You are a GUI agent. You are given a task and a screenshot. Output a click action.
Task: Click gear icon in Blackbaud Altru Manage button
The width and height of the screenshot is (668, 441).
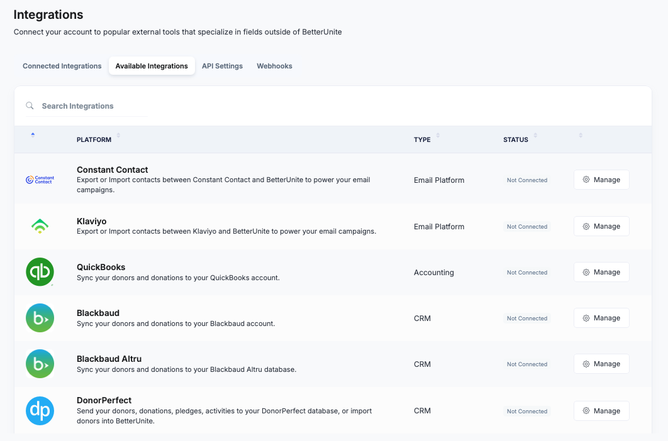[x=586, y=364]
